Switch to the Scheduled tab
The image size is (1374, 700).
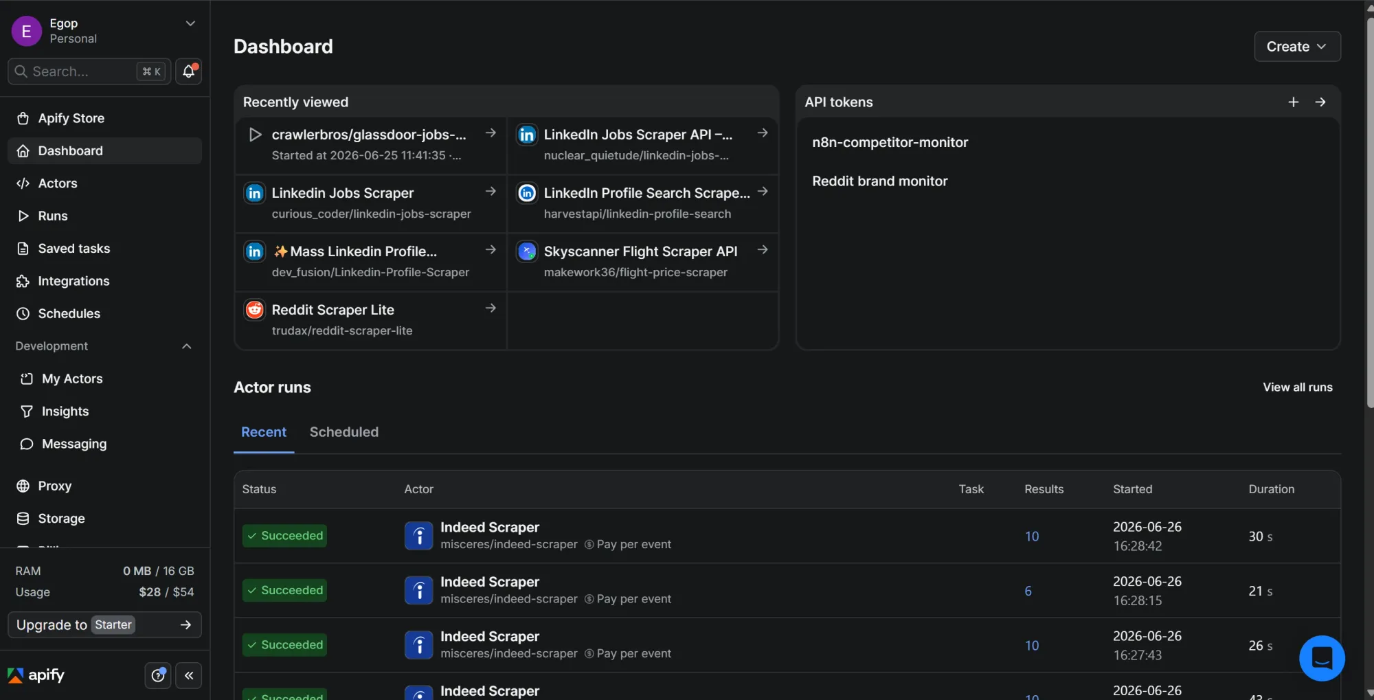tap(343, 432)
